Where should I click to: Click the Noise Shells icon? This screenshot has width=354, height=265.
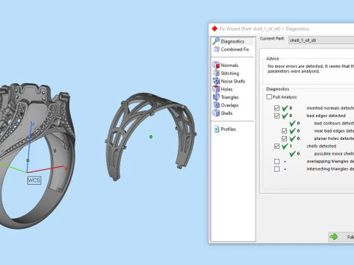point(216,81)
